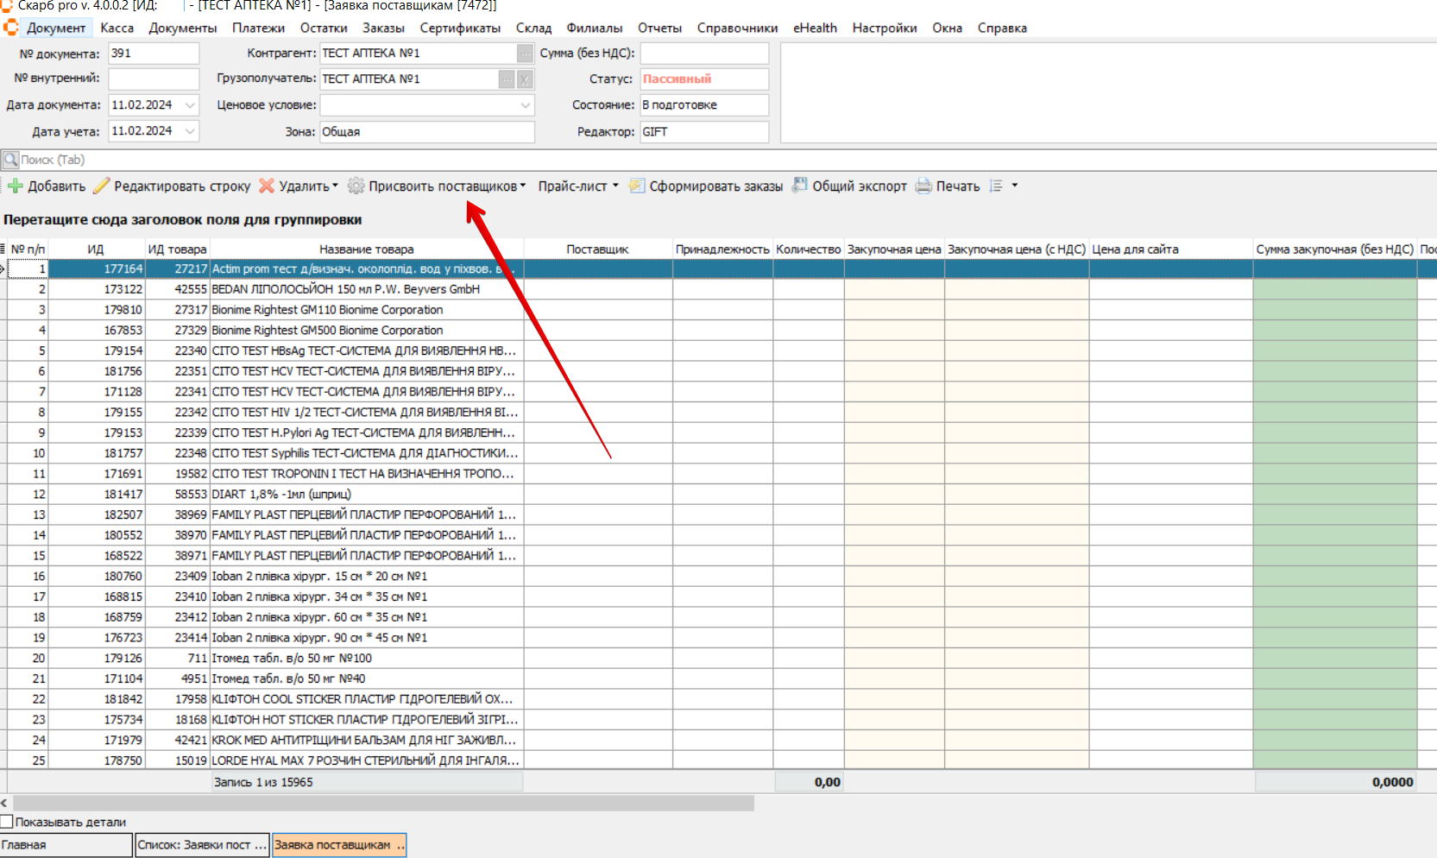
Task: Click the green plus Добавить icon
Action: (x=15, y=186)
